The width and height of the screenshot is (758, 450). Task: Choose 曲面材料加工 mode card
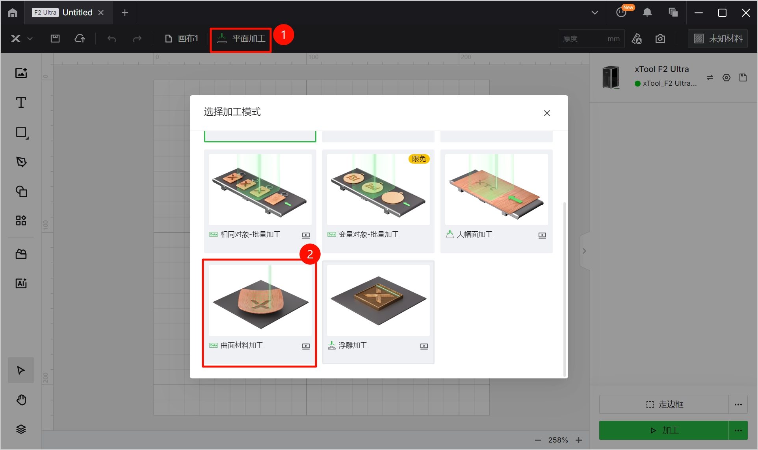260,312
